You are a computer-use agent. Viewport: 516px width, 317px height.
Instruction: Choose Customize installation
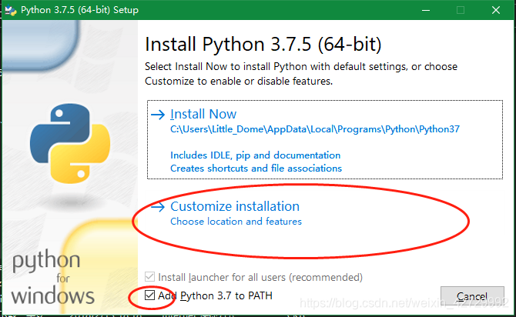point(235,207)
